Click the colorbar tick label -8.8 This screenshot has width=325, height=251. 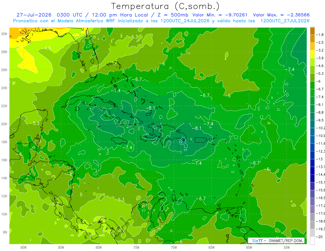(x=320, y=112)
